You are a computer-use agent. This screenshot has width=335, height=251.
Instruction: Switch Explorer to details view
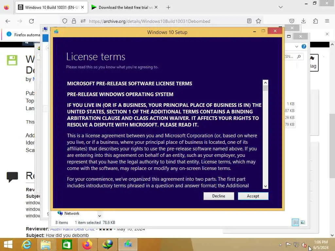coord(295,222)
